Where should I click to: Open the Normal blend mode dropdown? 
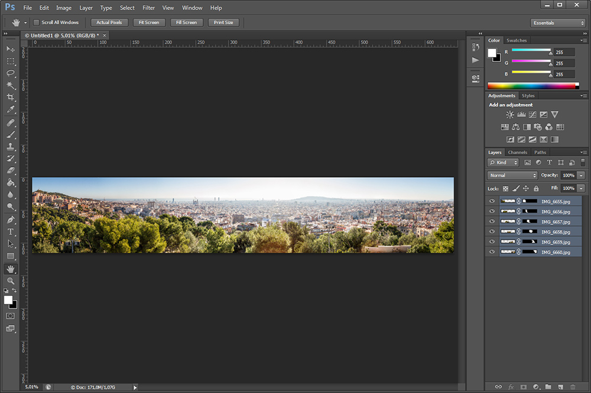(512, 175)
